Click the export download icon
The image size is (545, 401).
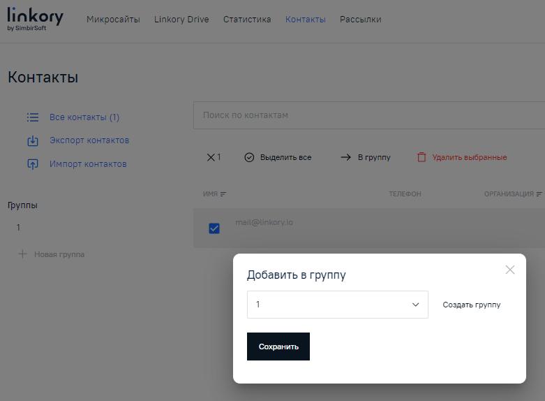pyautogui.click(x=33, y=140)
